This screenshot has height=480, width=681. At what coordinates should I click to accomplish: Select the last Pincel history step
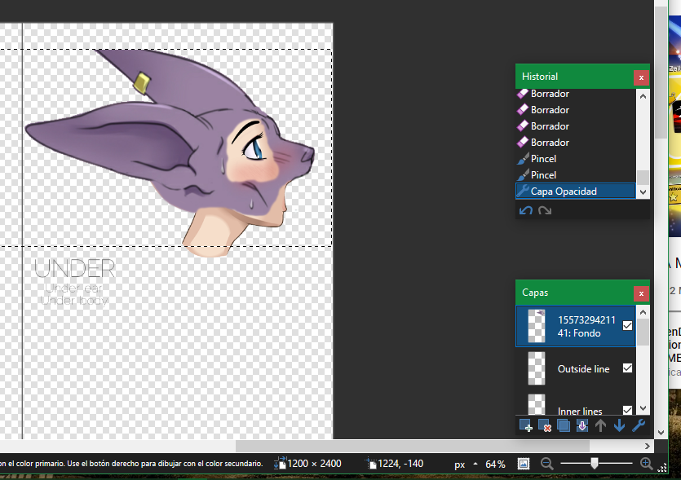click(543, 175)
